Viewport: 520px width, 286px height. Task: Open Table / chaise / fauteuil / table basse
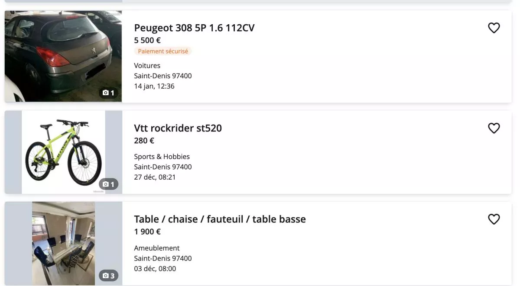pyautogui.click(x=220, y=219)
